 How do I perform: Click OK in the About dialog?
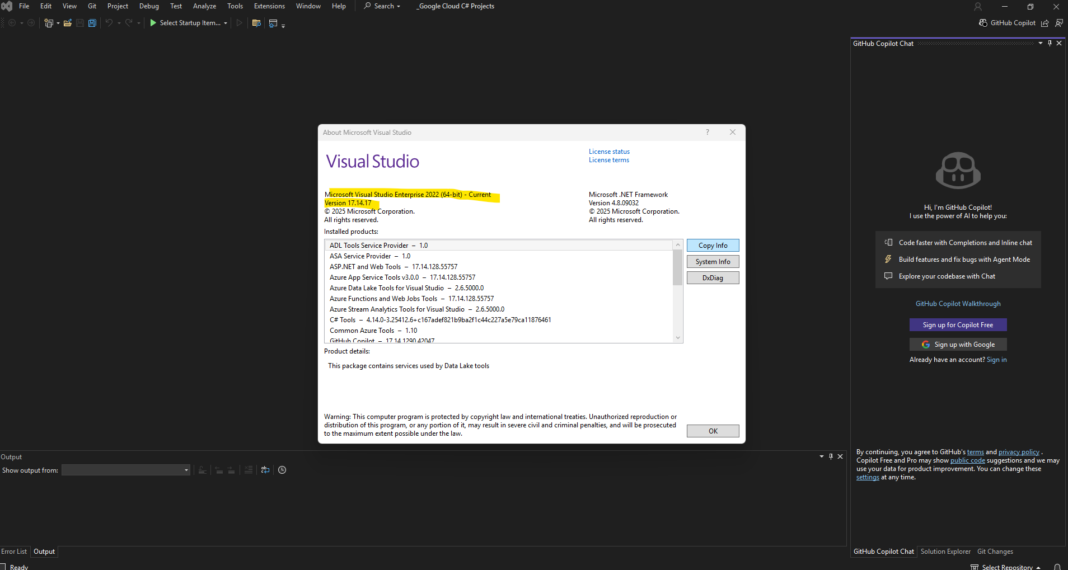click(713, 431)
